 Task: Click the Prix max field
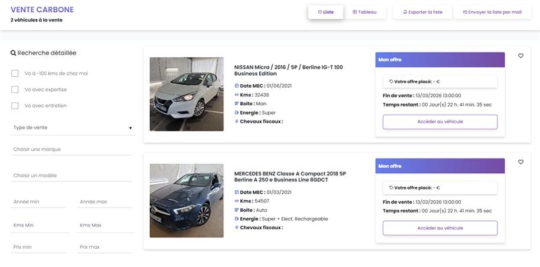tap(105, 247)
